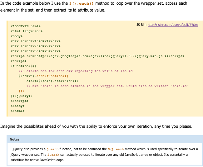
Task: Click the "Imagine the possibilites" paragraph
Action: 96,126
